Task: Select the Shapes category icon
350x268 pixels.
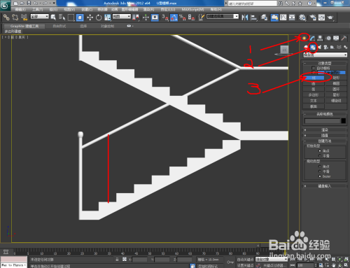Action: pyautogui.click(x=313, y=48)
